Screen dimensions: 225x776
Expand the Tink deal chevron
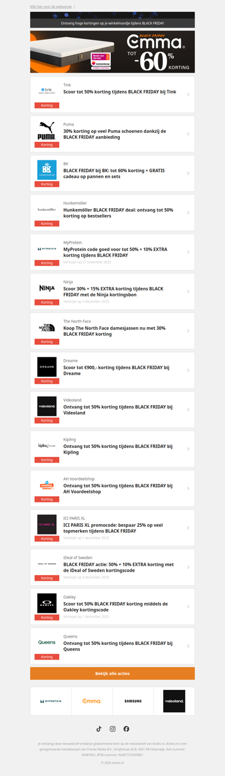pyautogui.click(x=188, y=95)
